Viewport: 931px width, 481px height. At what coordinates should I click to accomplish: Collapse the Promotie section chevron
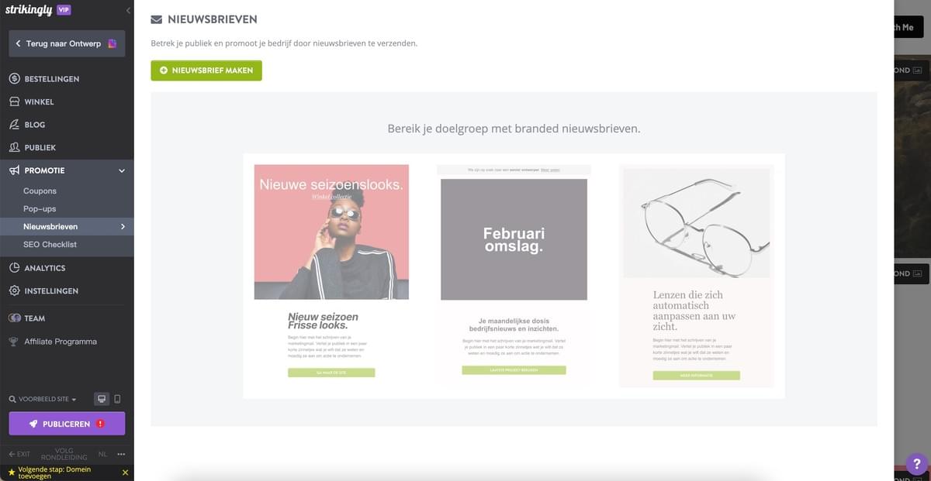point(122,170)
